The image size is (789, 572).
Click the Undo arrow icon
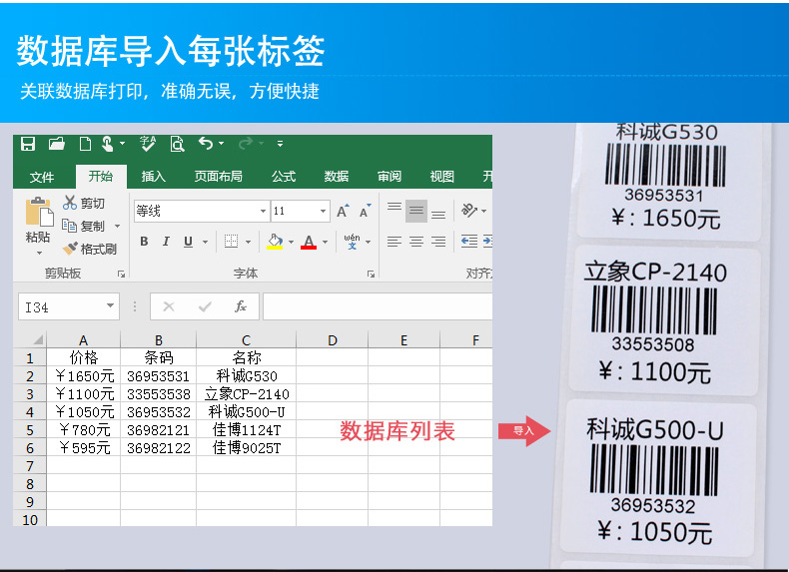206,144
